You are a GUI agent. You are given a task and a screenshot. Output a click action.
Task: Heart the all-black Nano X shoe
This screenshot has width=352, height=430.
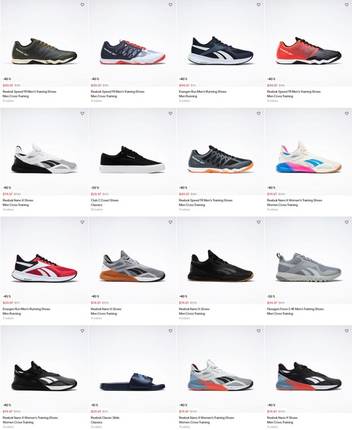[259, 222]
